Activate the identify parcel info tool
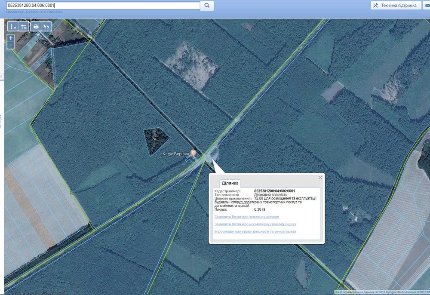Viewport: 430px width, 295px height. click(46, 27)
